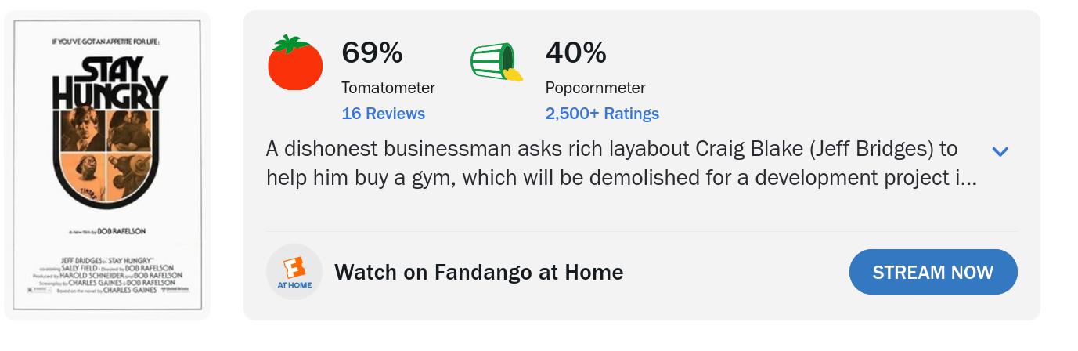
Task: Open the 16 Reviews link
Action: [x=383, y=114]
